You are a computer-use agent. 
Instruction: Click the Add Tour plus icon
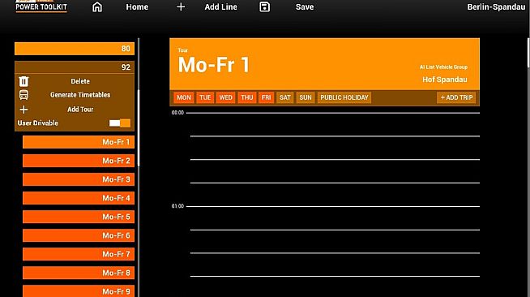pyautogui.click(x=24, y=110)
